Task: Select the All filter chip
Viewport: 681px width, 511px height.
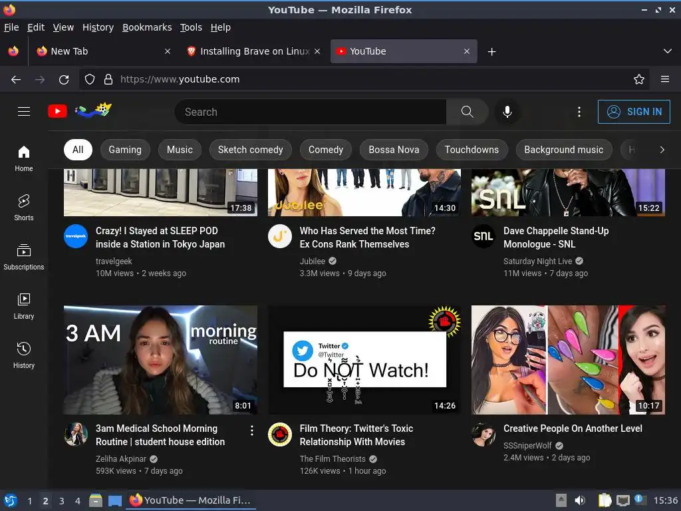Action: click(78, 150)
